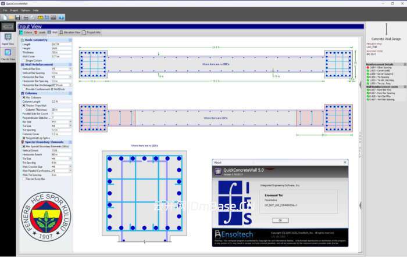The height and width of the screenshot is (257, 407).
Task: Toggle the Single Curtain checkbox
Action: 24,60
